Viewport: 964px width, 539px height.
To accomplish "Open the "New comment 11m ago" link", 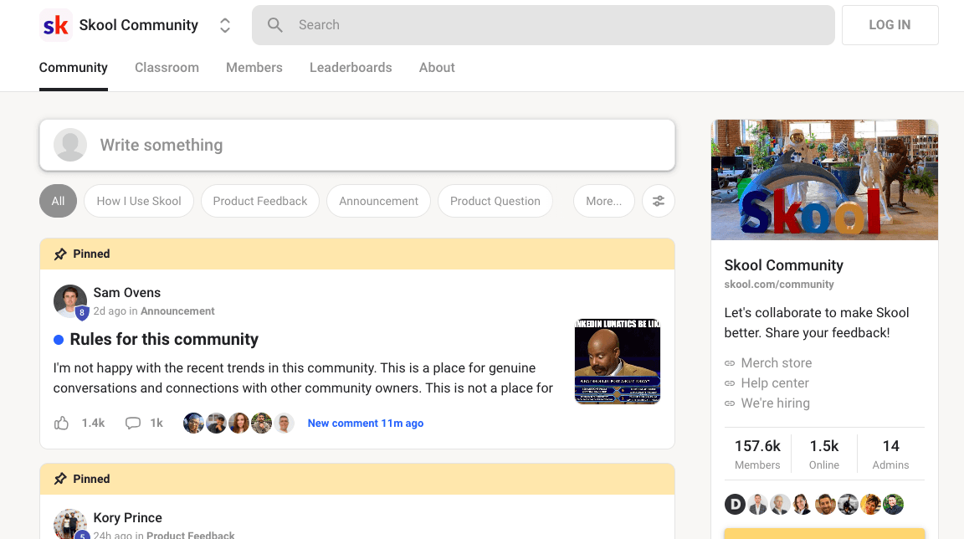I will 366,423.
